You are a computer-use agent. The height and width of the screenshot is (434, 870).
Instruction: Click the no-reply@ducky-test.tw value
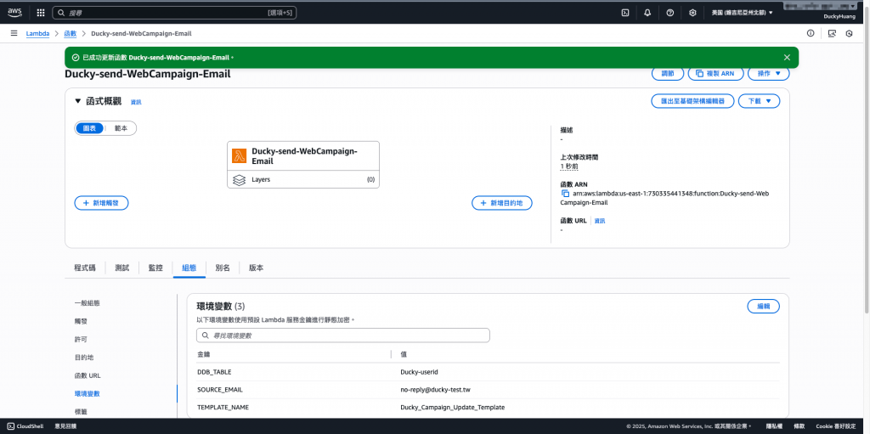click(x=436, y=390)
